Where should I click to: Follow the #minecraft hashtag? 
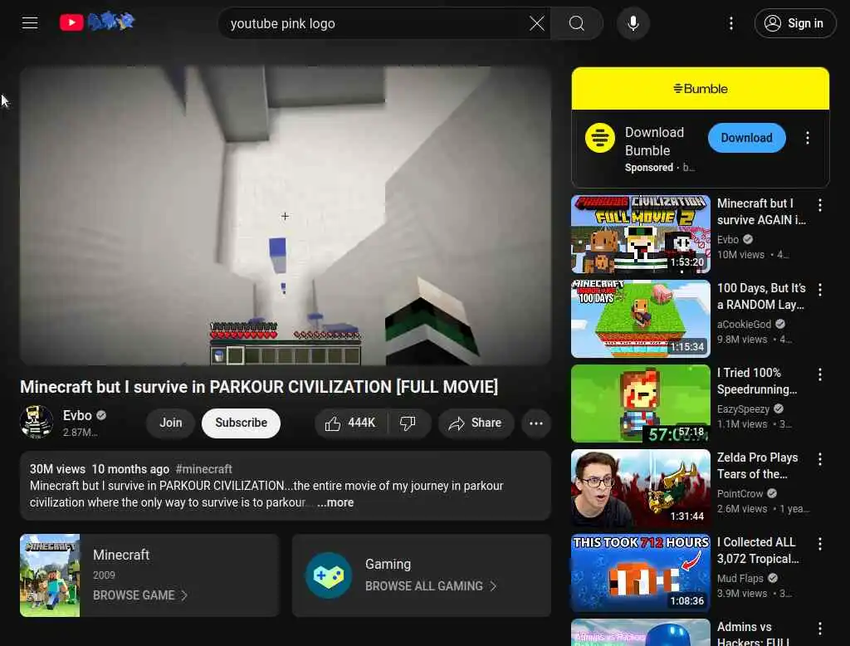tap(204, 469)
